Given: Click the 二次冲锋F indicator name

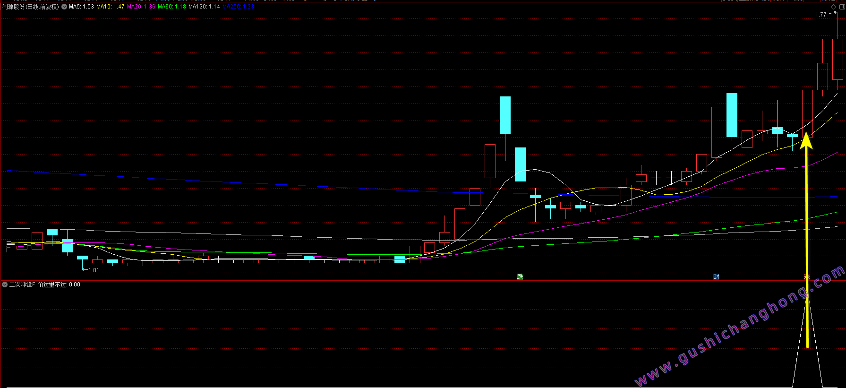Looking at the screenshot, I should [22, 285].
